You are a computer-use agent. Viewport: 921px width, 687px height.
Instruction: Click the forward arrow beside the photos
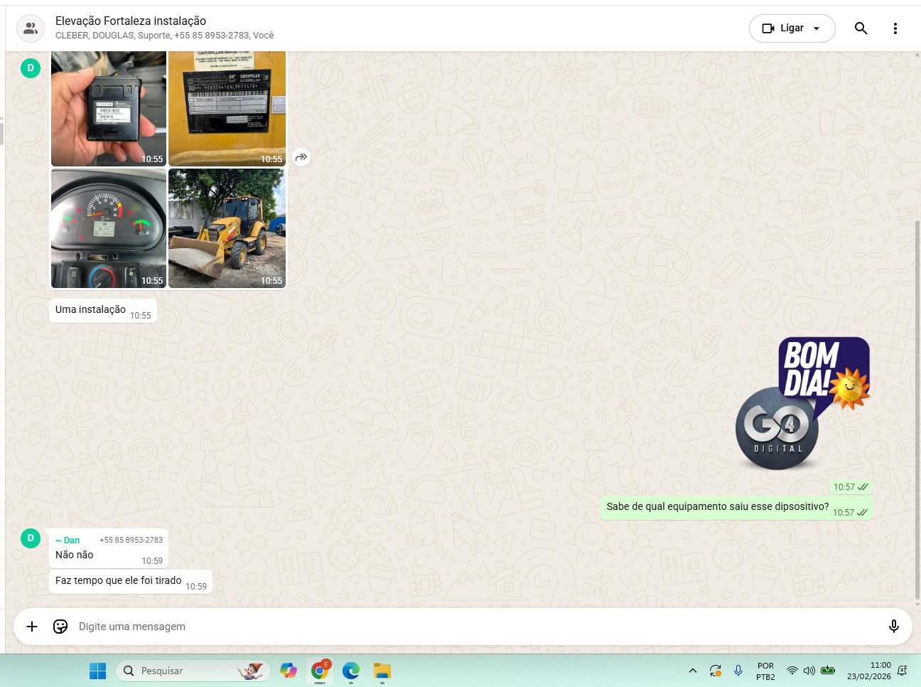(x=301, y=157)
